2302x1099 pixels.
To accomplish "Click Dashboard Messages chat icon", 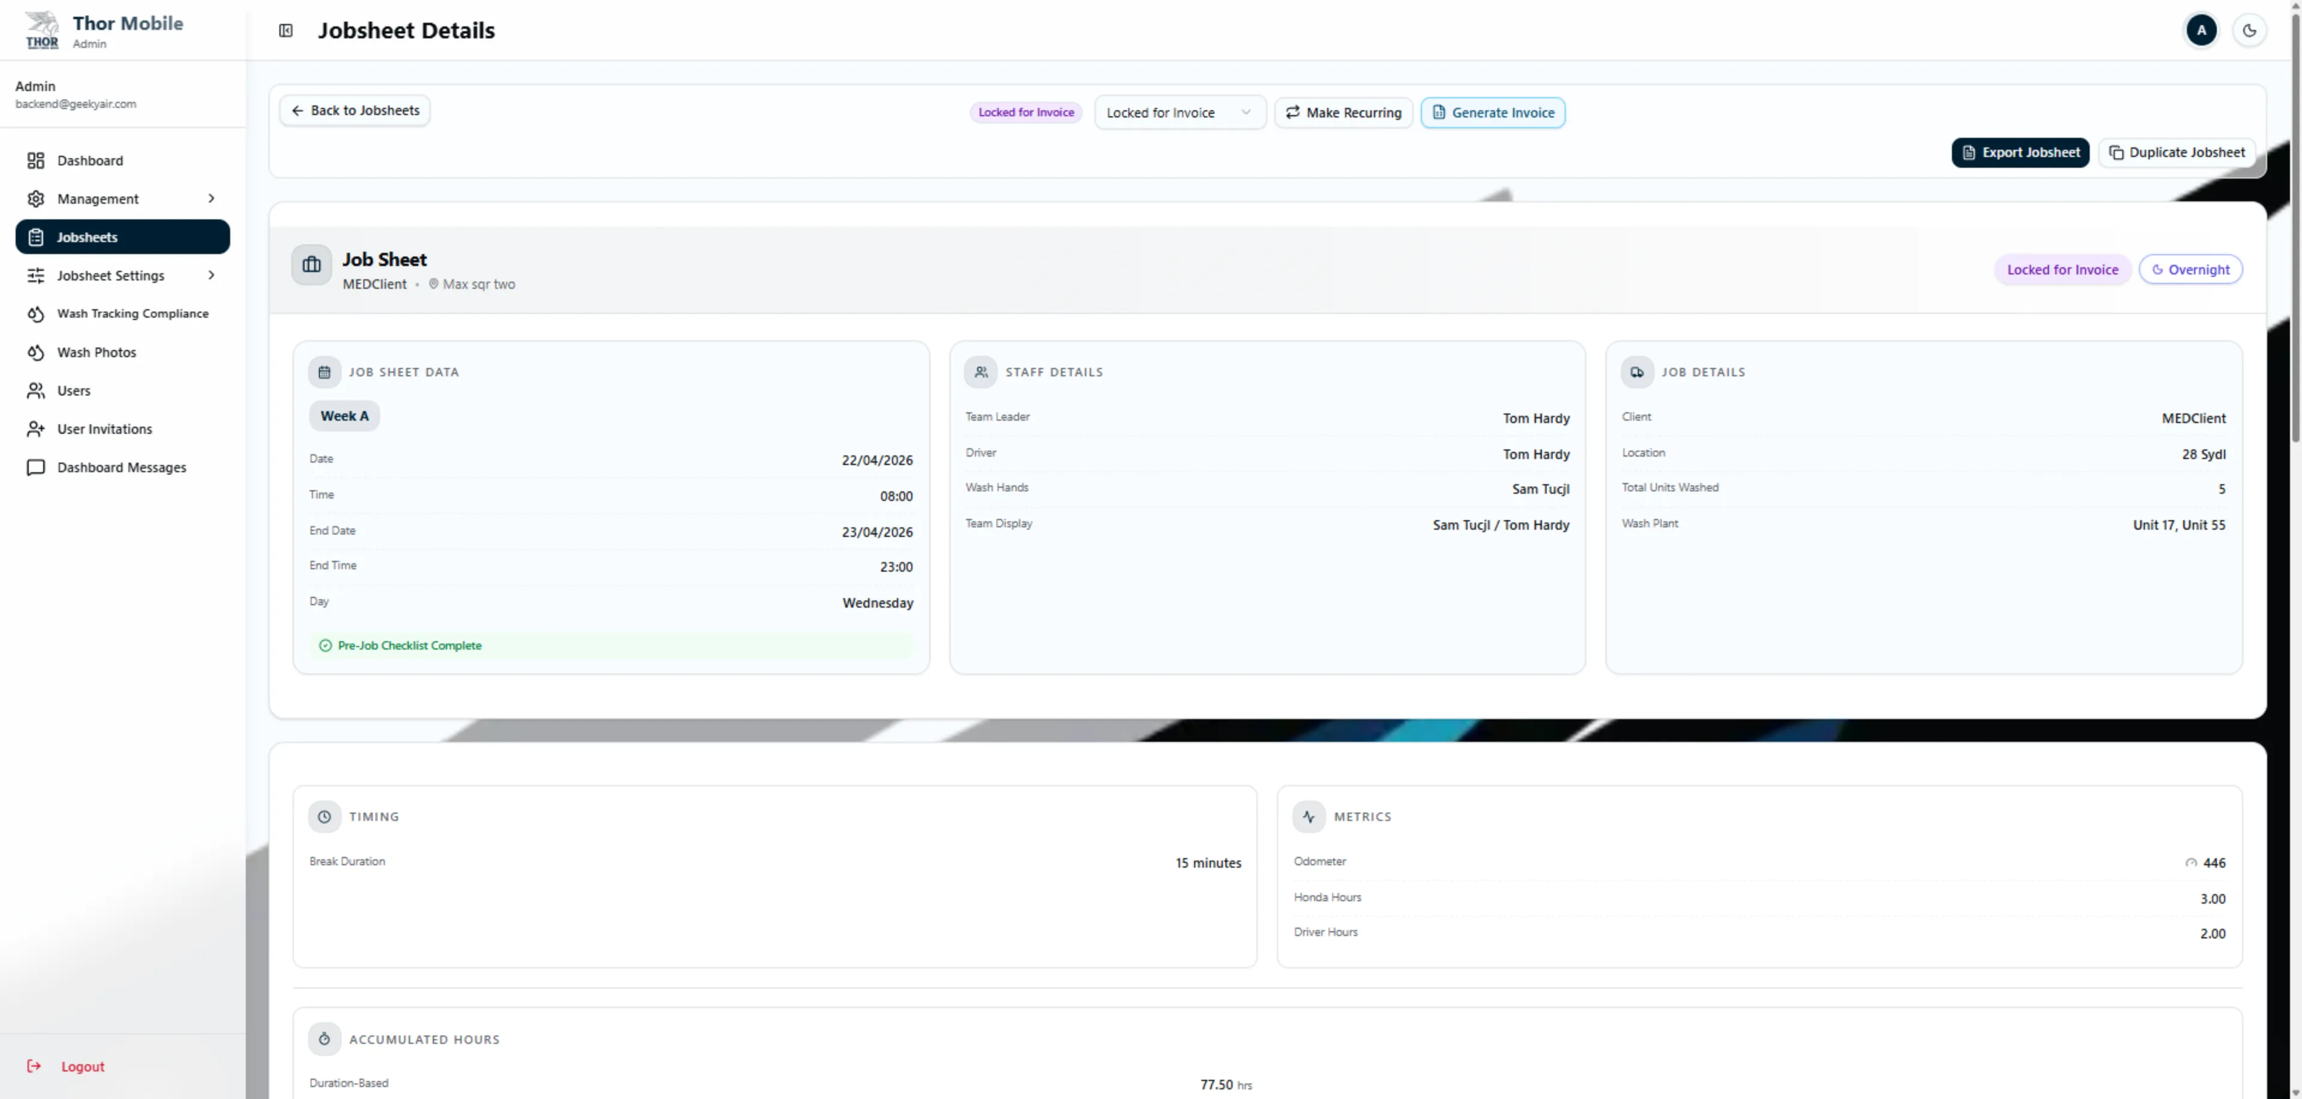I will click(x=36, y=467).
